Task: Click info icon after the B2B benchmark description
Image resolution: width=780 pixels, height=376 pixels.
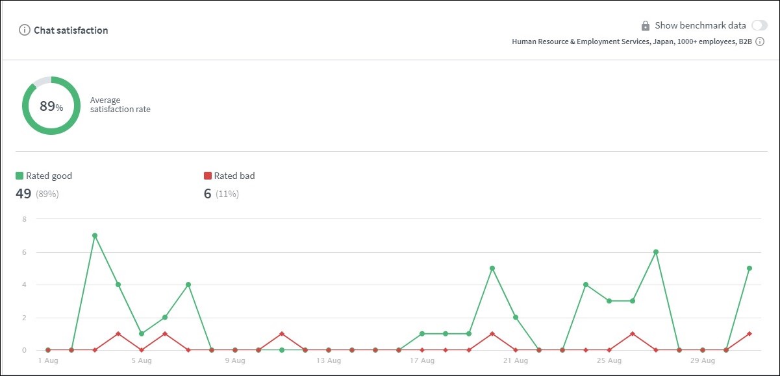Action: (x=759, y=41)
